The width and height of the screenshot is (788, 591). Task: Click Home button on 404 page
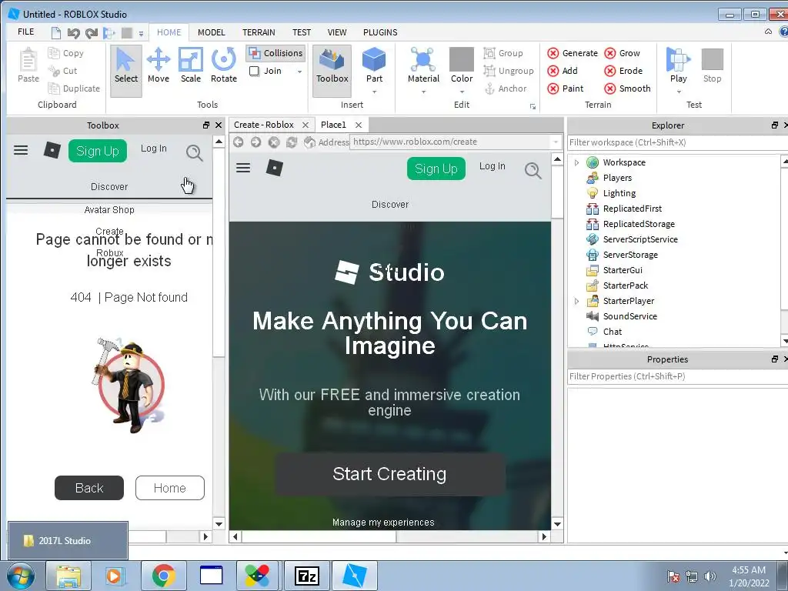pos(170,488)
